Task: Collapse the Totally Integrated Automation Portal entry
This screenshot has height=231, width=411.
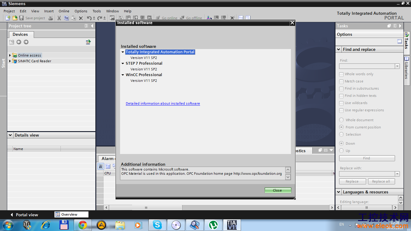Action: coord(123,52)
